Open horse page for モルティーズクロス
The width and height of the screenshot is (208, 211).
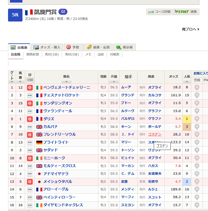(60, 166)
